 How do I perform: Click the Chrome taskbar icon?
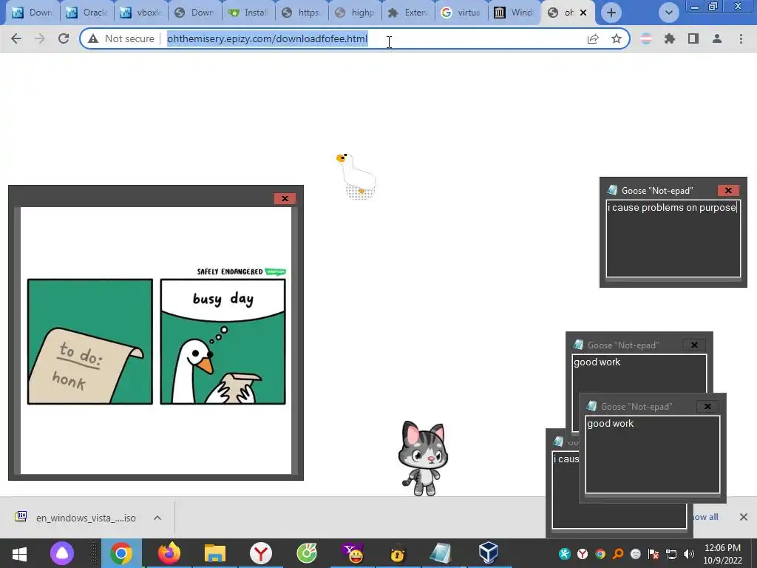pos(121,553)
